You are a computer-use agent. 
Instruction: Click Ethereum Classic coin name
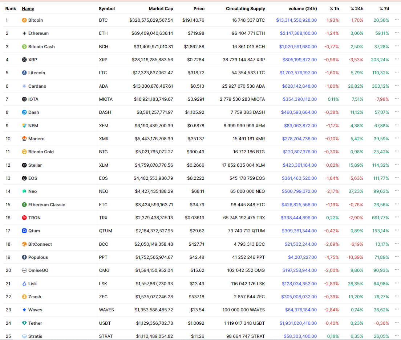(x=46, y=205)
